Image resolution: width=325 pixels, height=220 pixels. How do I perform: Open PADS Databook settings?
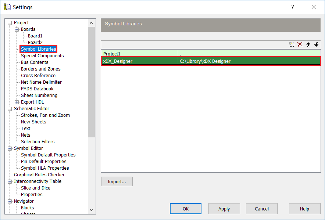coord(37,89)
